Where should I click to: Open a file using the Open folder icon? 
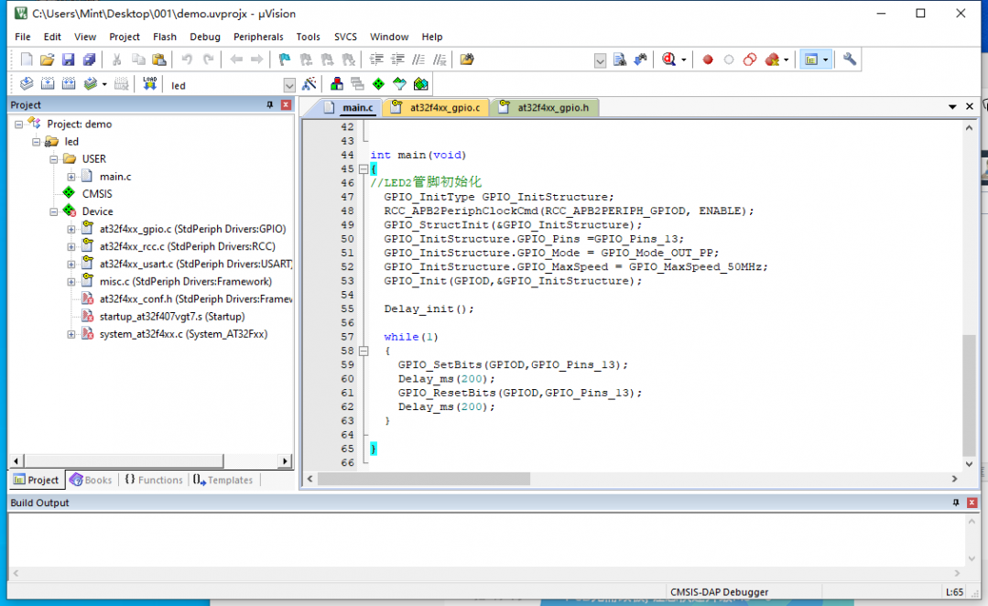(x=48, y=60)
